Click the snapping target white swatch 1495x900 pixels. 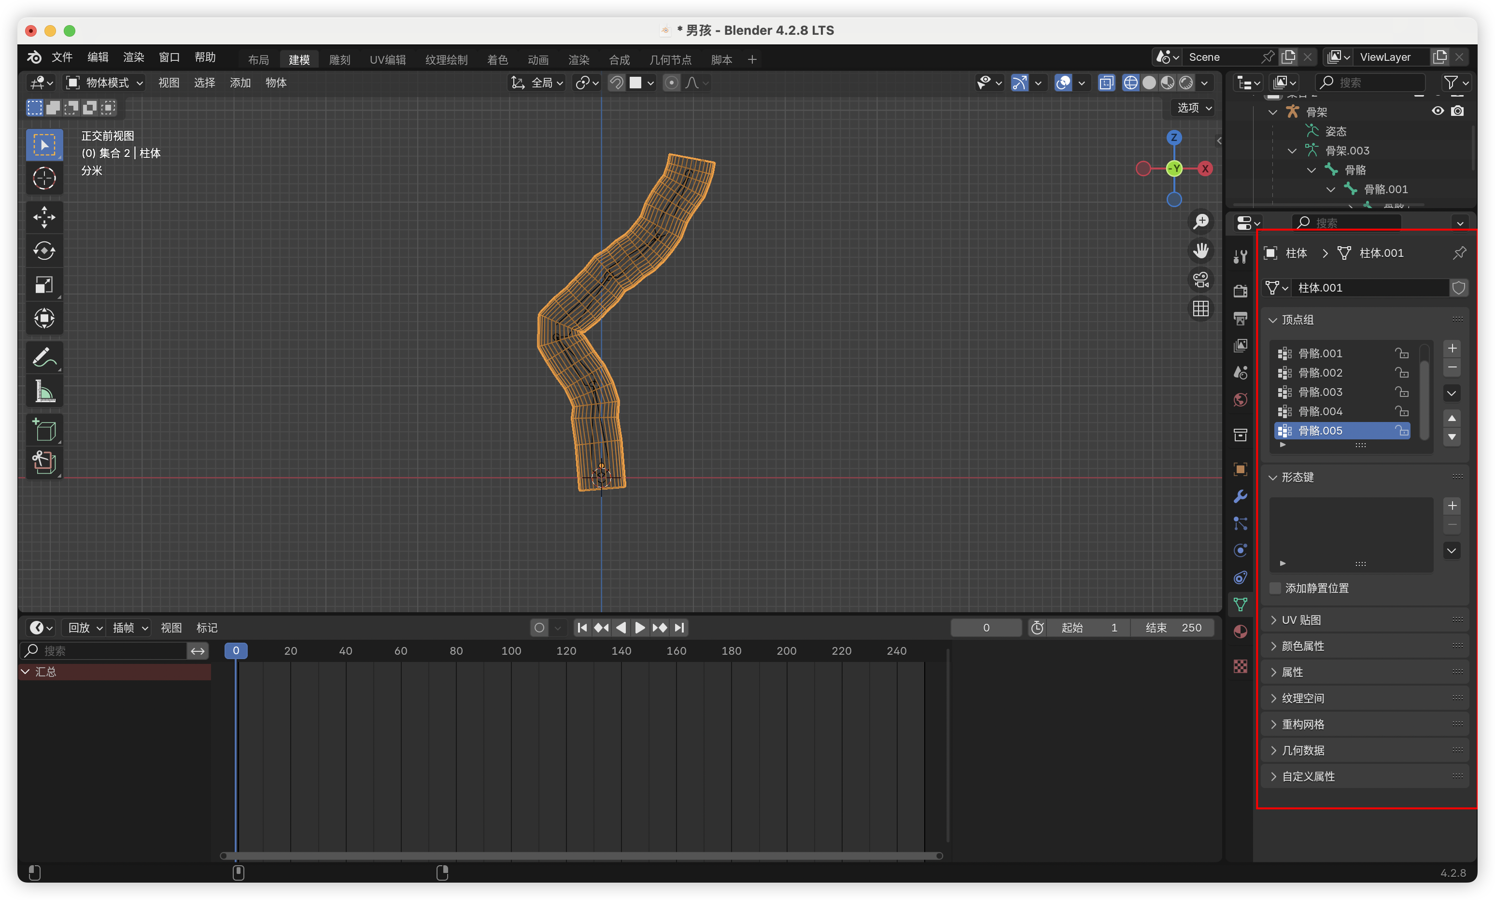pyautogui.click(x=635, y=83)
